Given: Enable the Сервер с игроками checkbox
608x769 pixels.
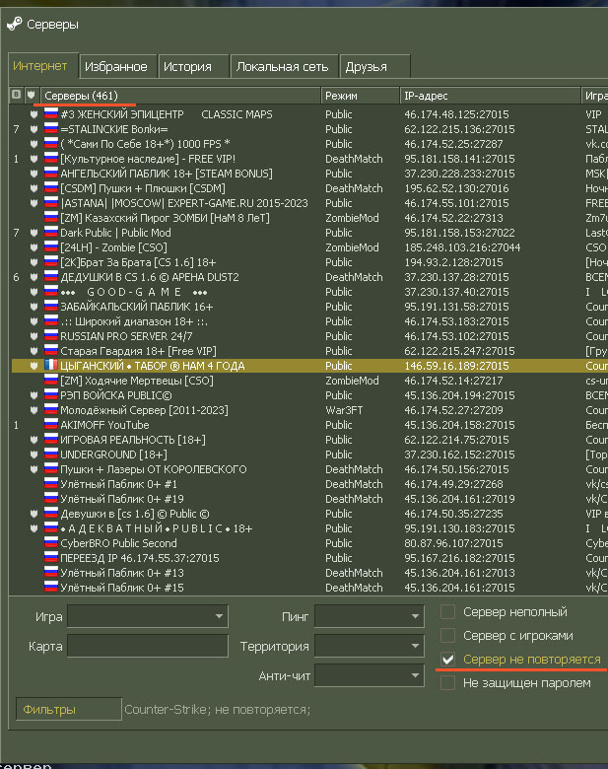Looking at the screenshot, I should tap(447, 636).
